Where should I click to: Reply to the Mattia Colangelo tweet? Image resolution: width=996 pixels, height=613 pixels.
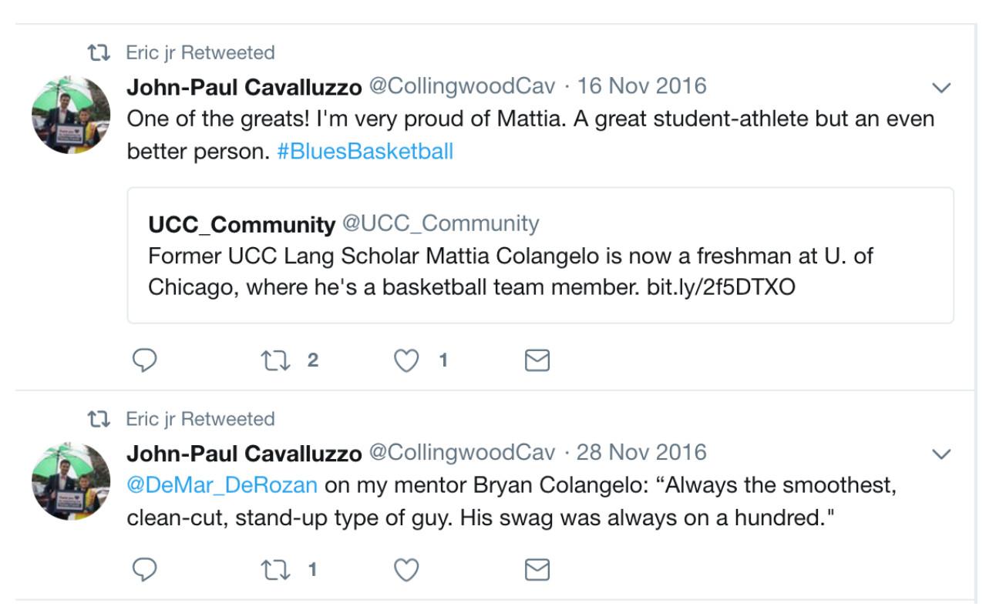(x=144, y=360)
